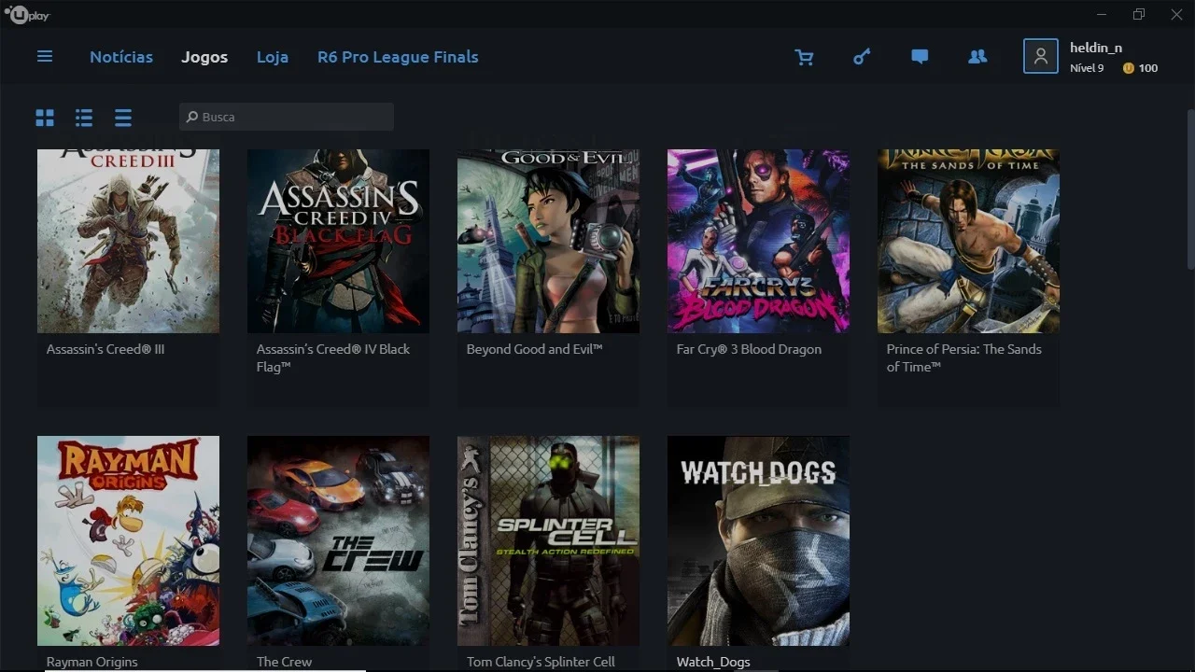Viewport: 1195px width, 672px height.
Task: Go to Notícias tab
Action: click(x=121, y=57)
